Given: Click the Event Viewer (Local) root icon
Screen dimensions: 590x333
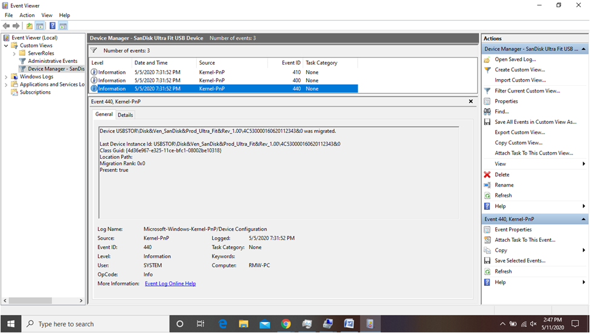Looking at the screenshot, I should (6, 37).
